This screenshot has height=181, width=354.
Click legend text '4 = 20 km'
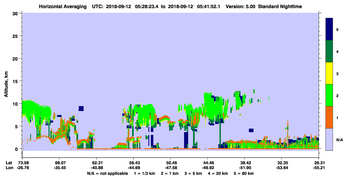tap(218, 173)
